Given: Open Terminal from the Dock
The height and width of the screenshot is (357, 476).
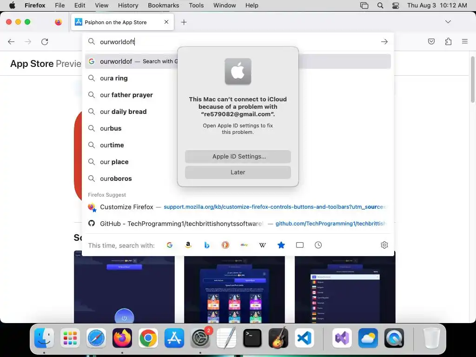Looking at the screenshot, I should pyautogui.click(x=252, y=338).
